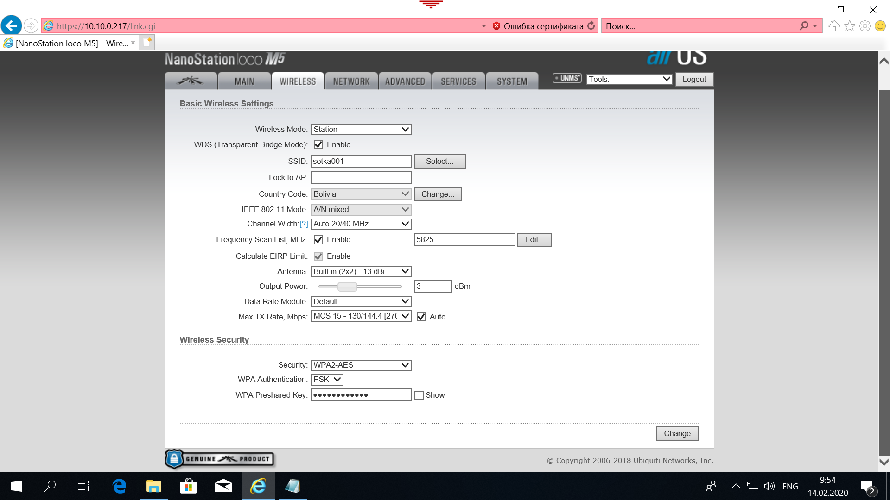Click in the SSID input field
890x500 pixels.
pos(361,162)
